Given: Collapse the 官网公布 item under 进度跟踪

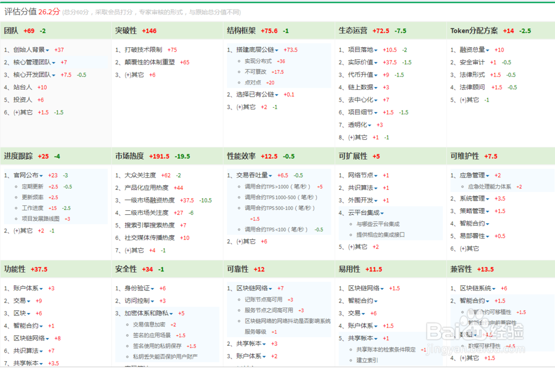Looking at the screenshot, I should point(41,176).
